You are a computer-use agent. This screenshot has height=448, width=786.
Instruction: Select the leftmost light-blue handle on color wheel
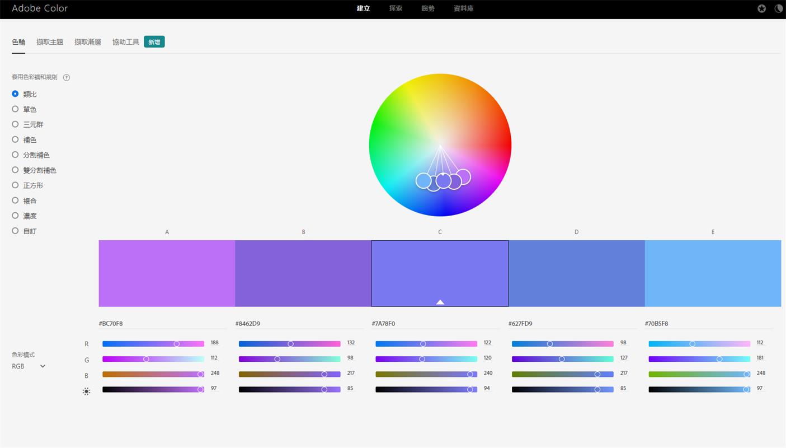point(423,180)
